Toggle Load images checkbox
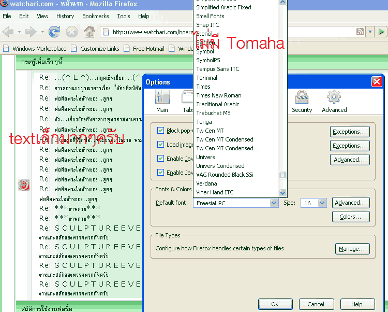 point(160,144)
